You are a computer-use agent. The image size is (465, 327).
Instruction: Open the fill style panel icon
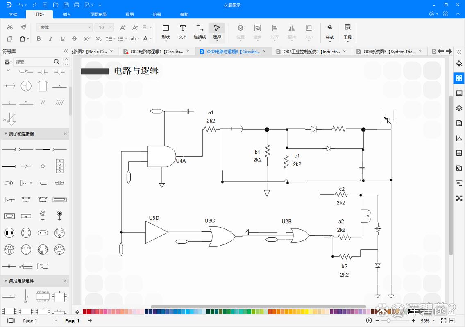point(459,63)
